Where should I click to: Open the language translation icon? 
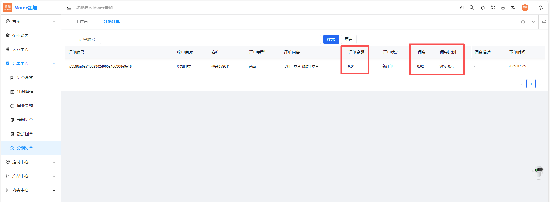513,8
